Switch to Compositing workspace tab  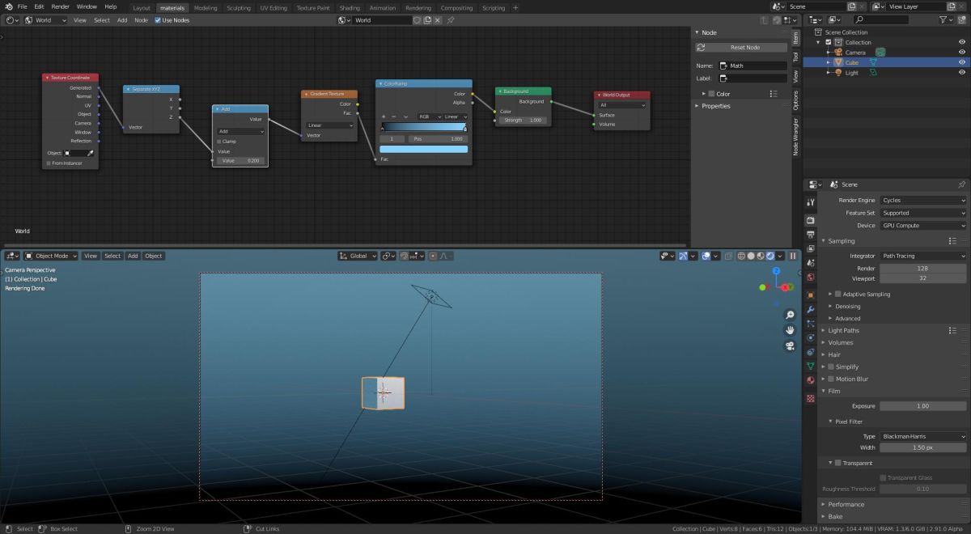click(x=456, y=8)
